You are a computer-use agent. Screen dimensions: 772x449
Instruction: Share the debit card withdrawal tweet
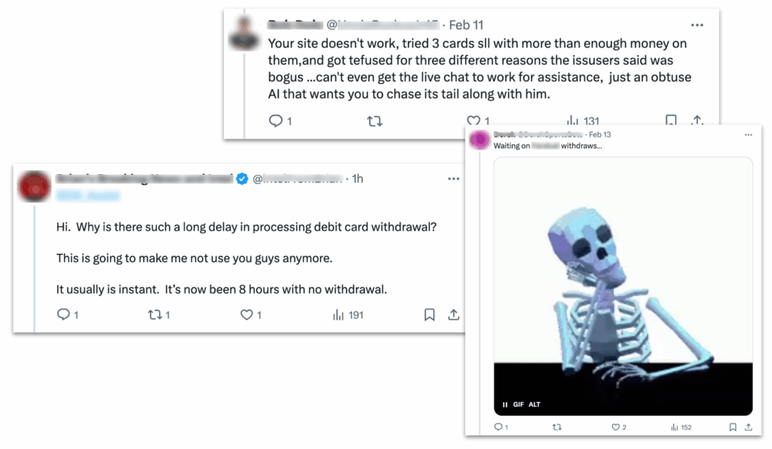(453, 315)
